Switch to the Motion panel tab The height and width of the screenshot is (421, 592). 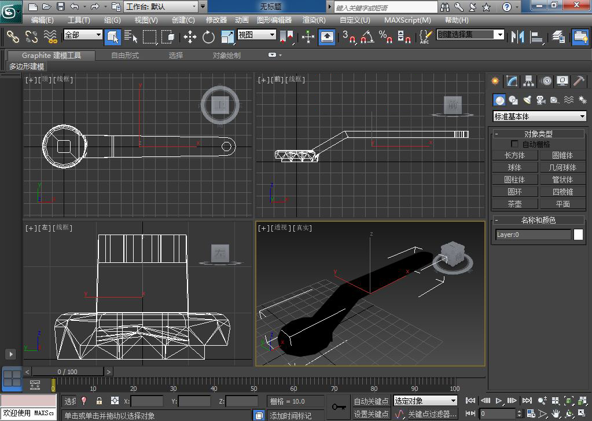tap(546, 81)
